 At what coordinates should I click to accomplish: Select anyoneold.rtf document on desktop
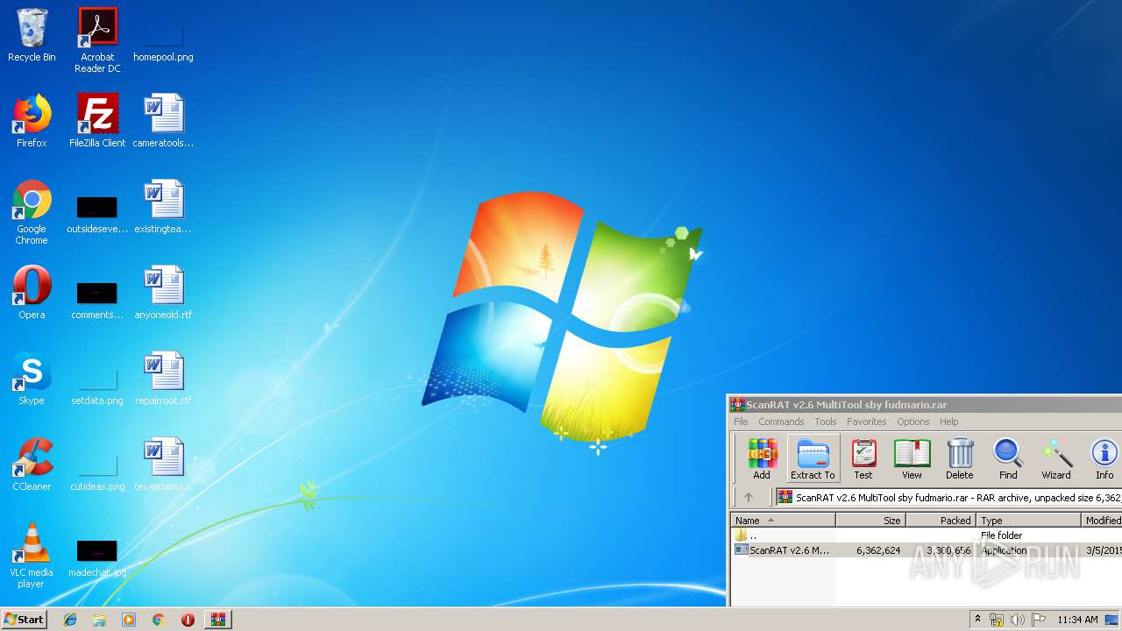coord(163,293)
